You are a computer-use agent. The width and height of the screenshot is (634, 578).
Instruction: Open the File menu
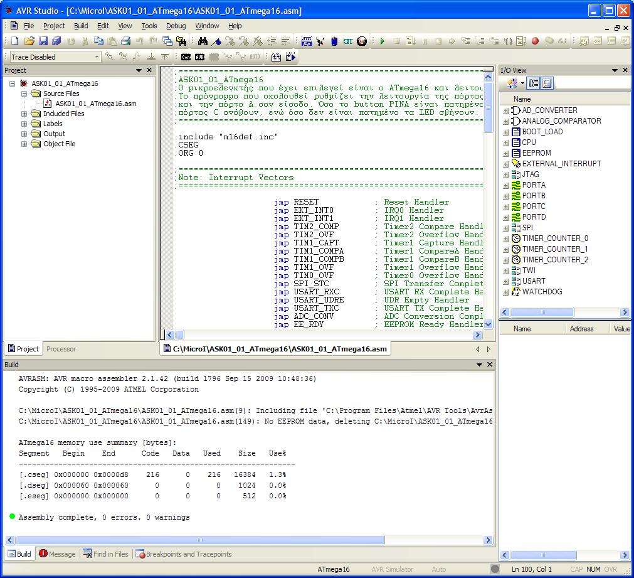29,26
